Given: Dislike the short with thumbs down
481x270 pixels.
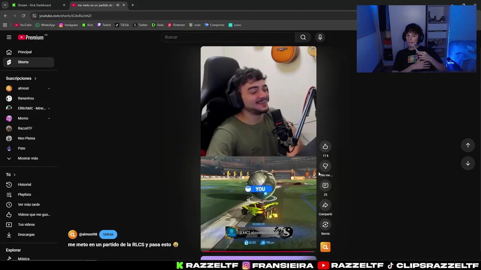Looking at the screenshot, I should pyautogui.click(x=325, y=166).
